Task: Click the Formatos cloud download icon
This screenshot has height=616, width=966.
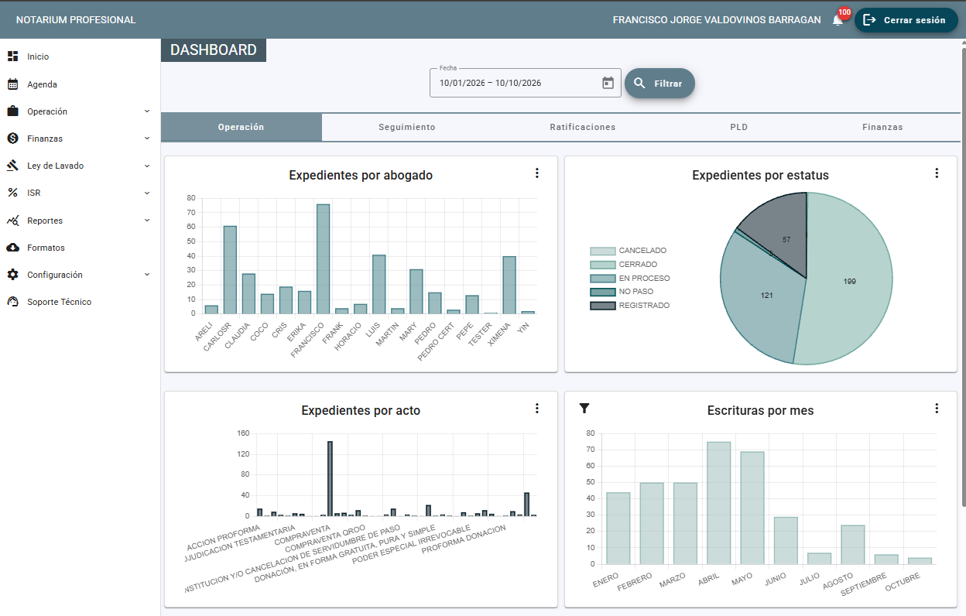Action: click(x=12, y=248)
